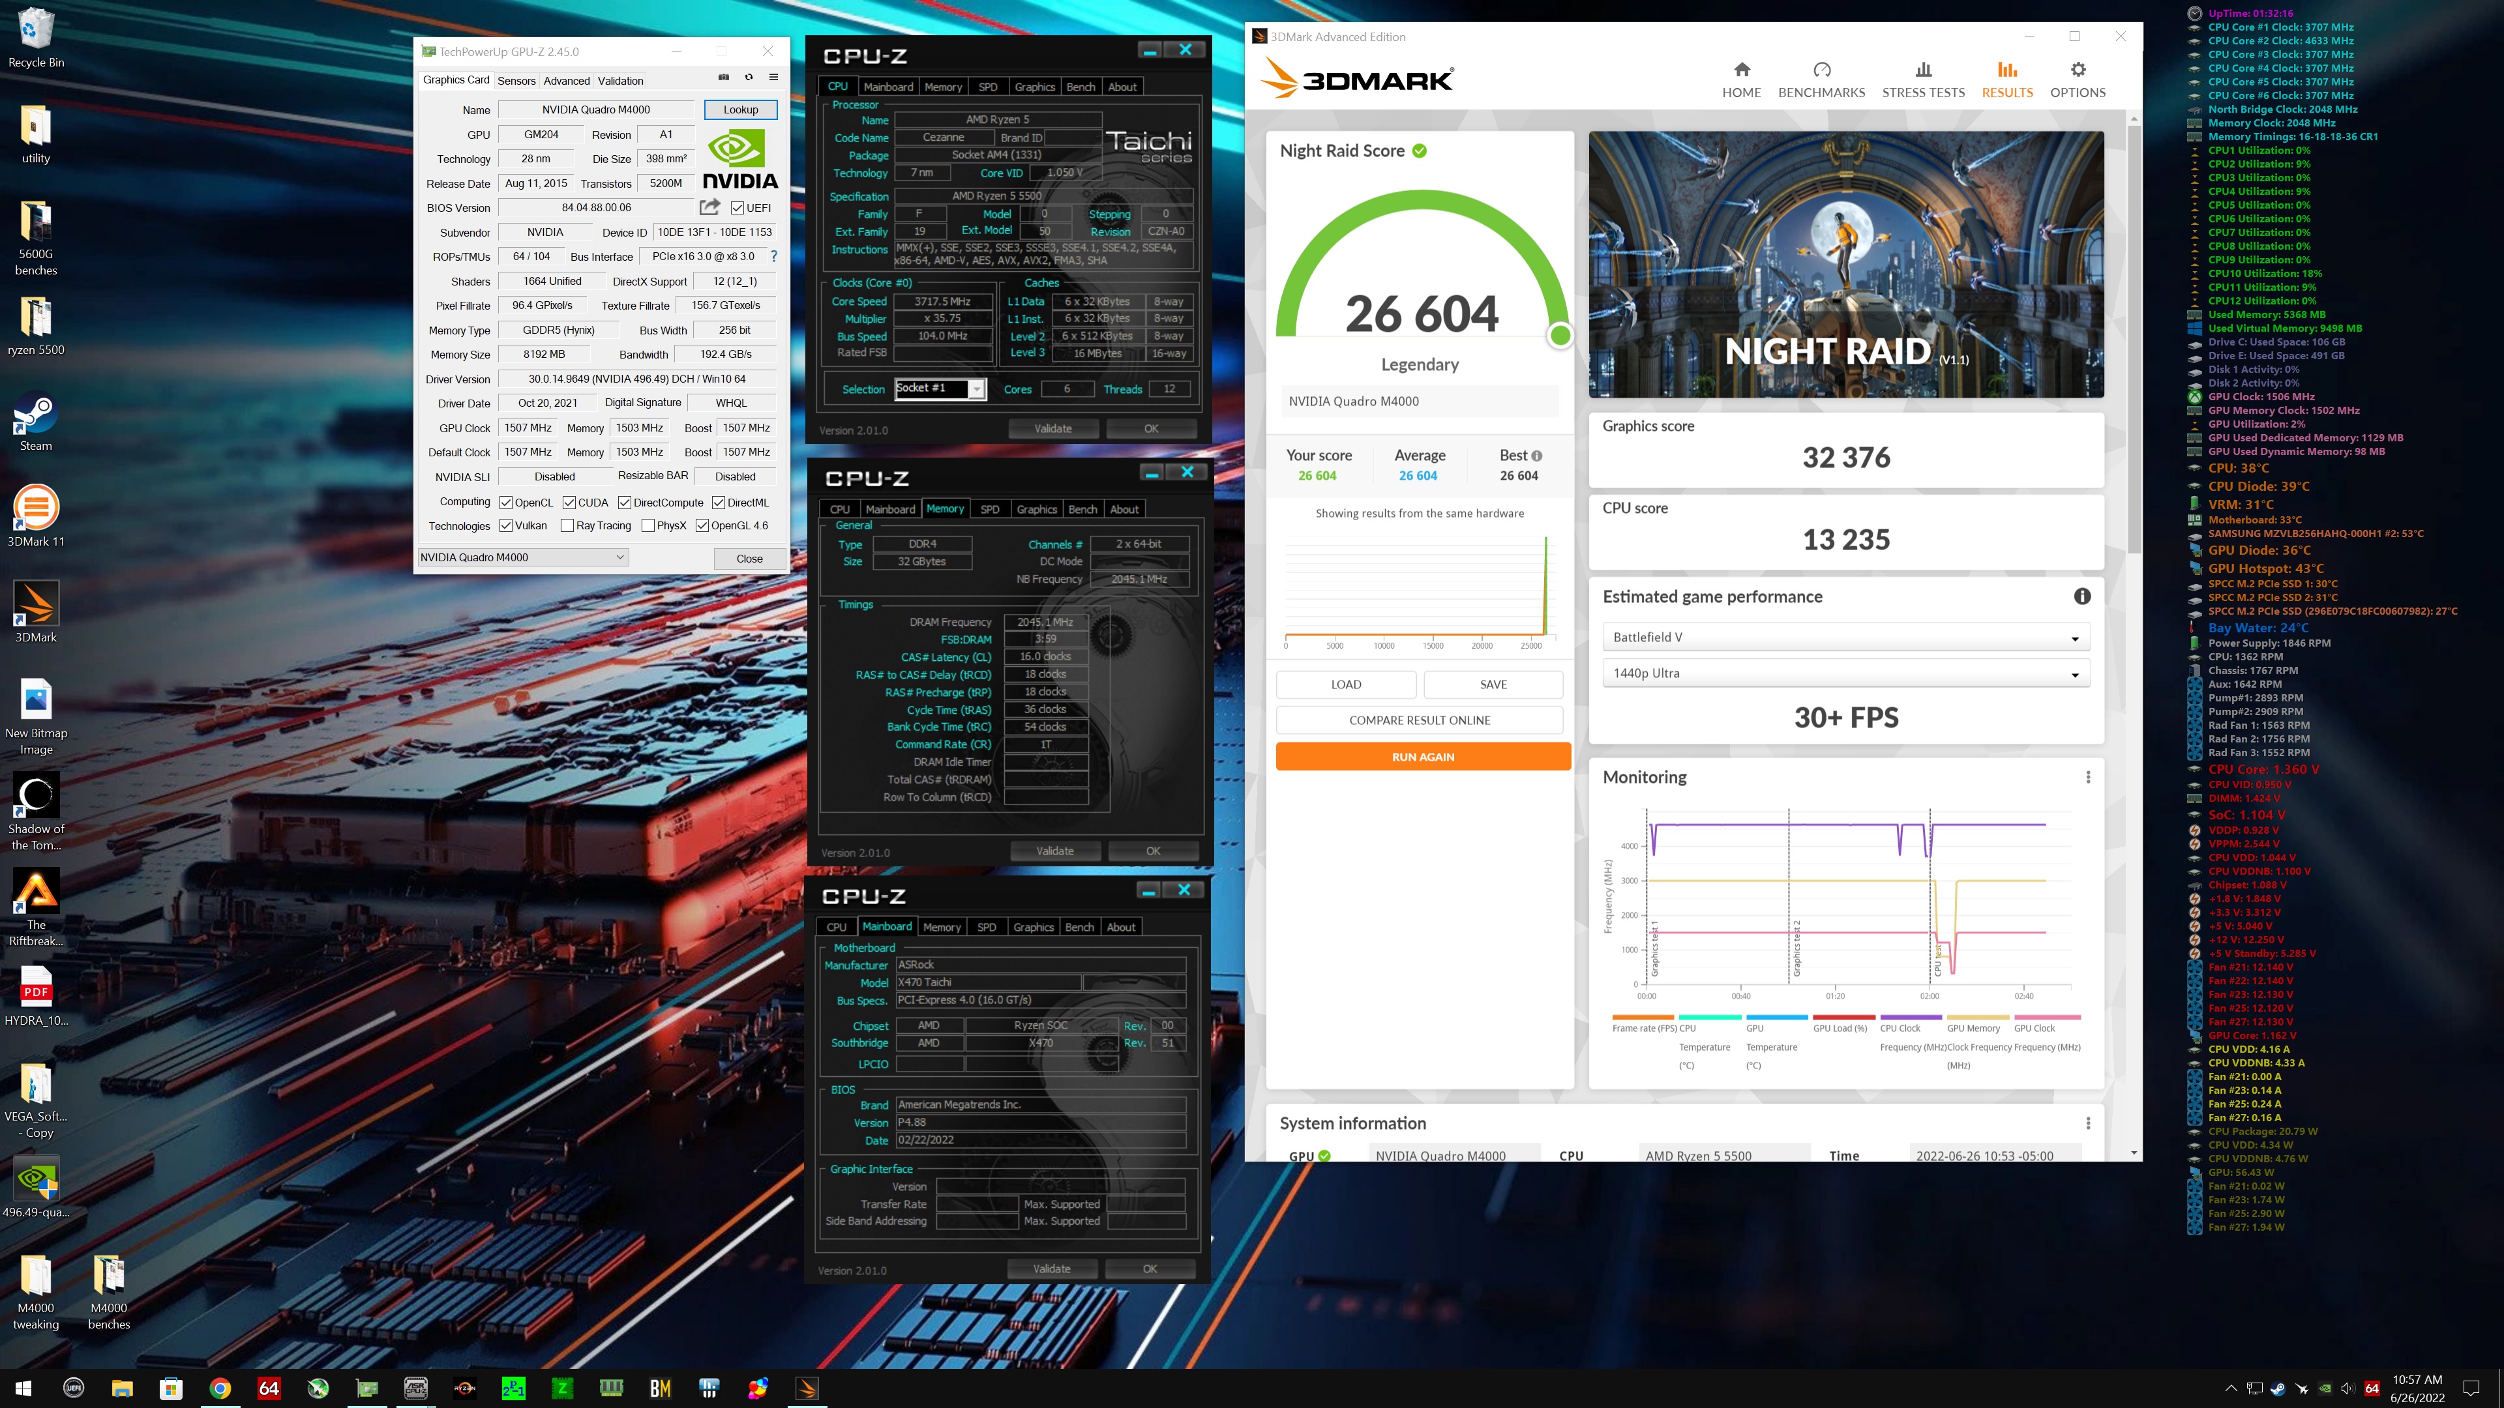Click the volume icon in system tray
Viewport: 2504px width, 1408px height.
2347,1388
